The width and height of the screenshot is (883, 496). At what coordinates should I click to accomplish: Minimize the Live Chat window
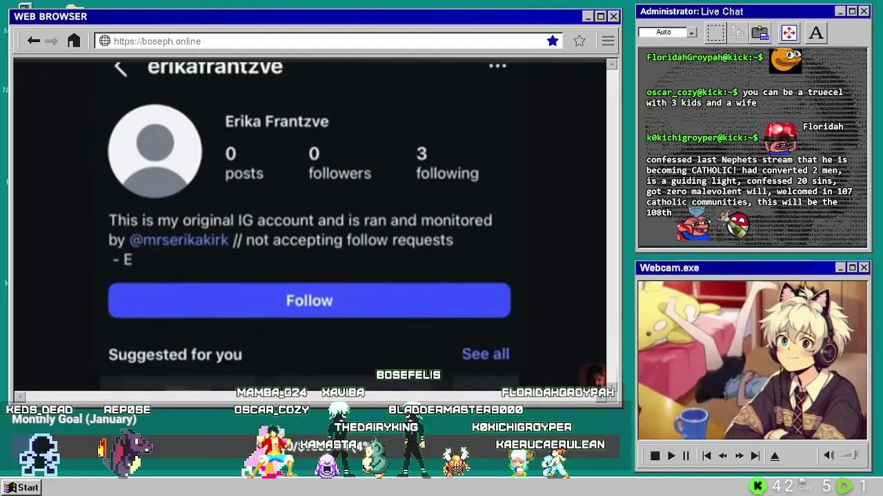pos(840,11)
